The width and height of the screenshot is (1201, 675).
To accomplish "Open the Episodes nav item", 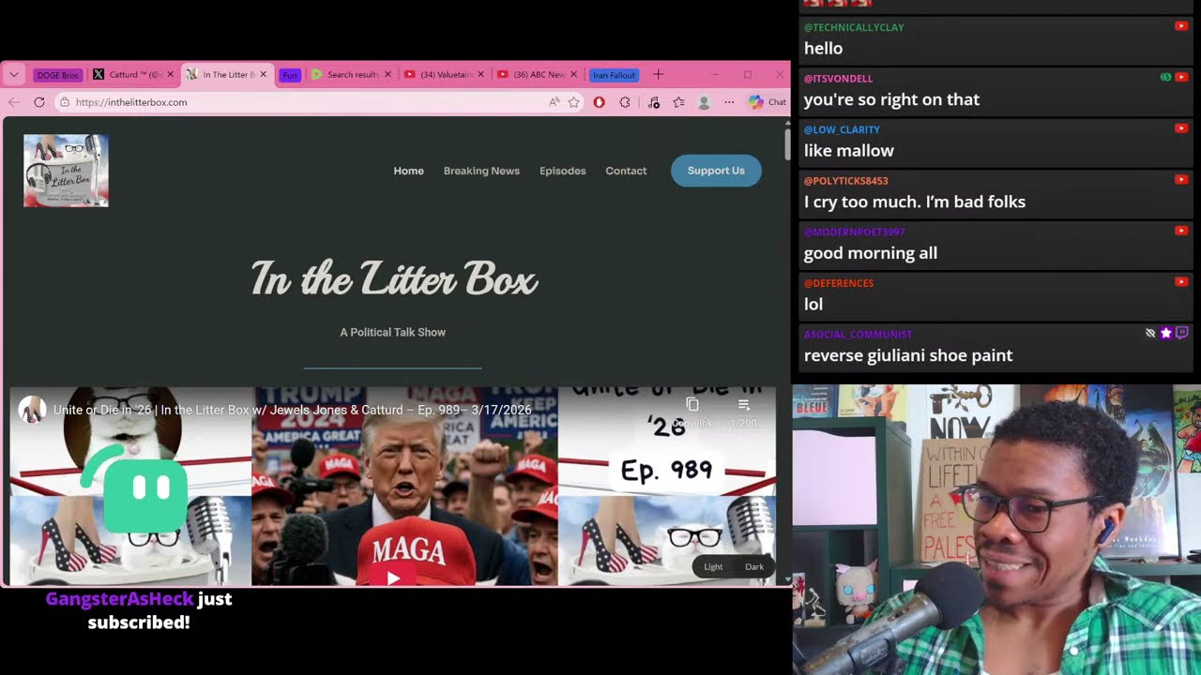I will (563, 171).
